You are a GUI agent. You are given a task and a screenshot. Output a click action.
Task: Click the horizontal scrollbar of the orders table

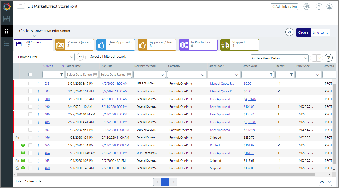(x=166, y=174)
